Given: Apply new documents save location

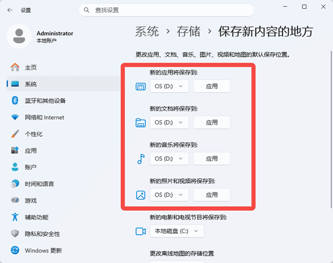Looking at the screenshot, I should 212,122.
